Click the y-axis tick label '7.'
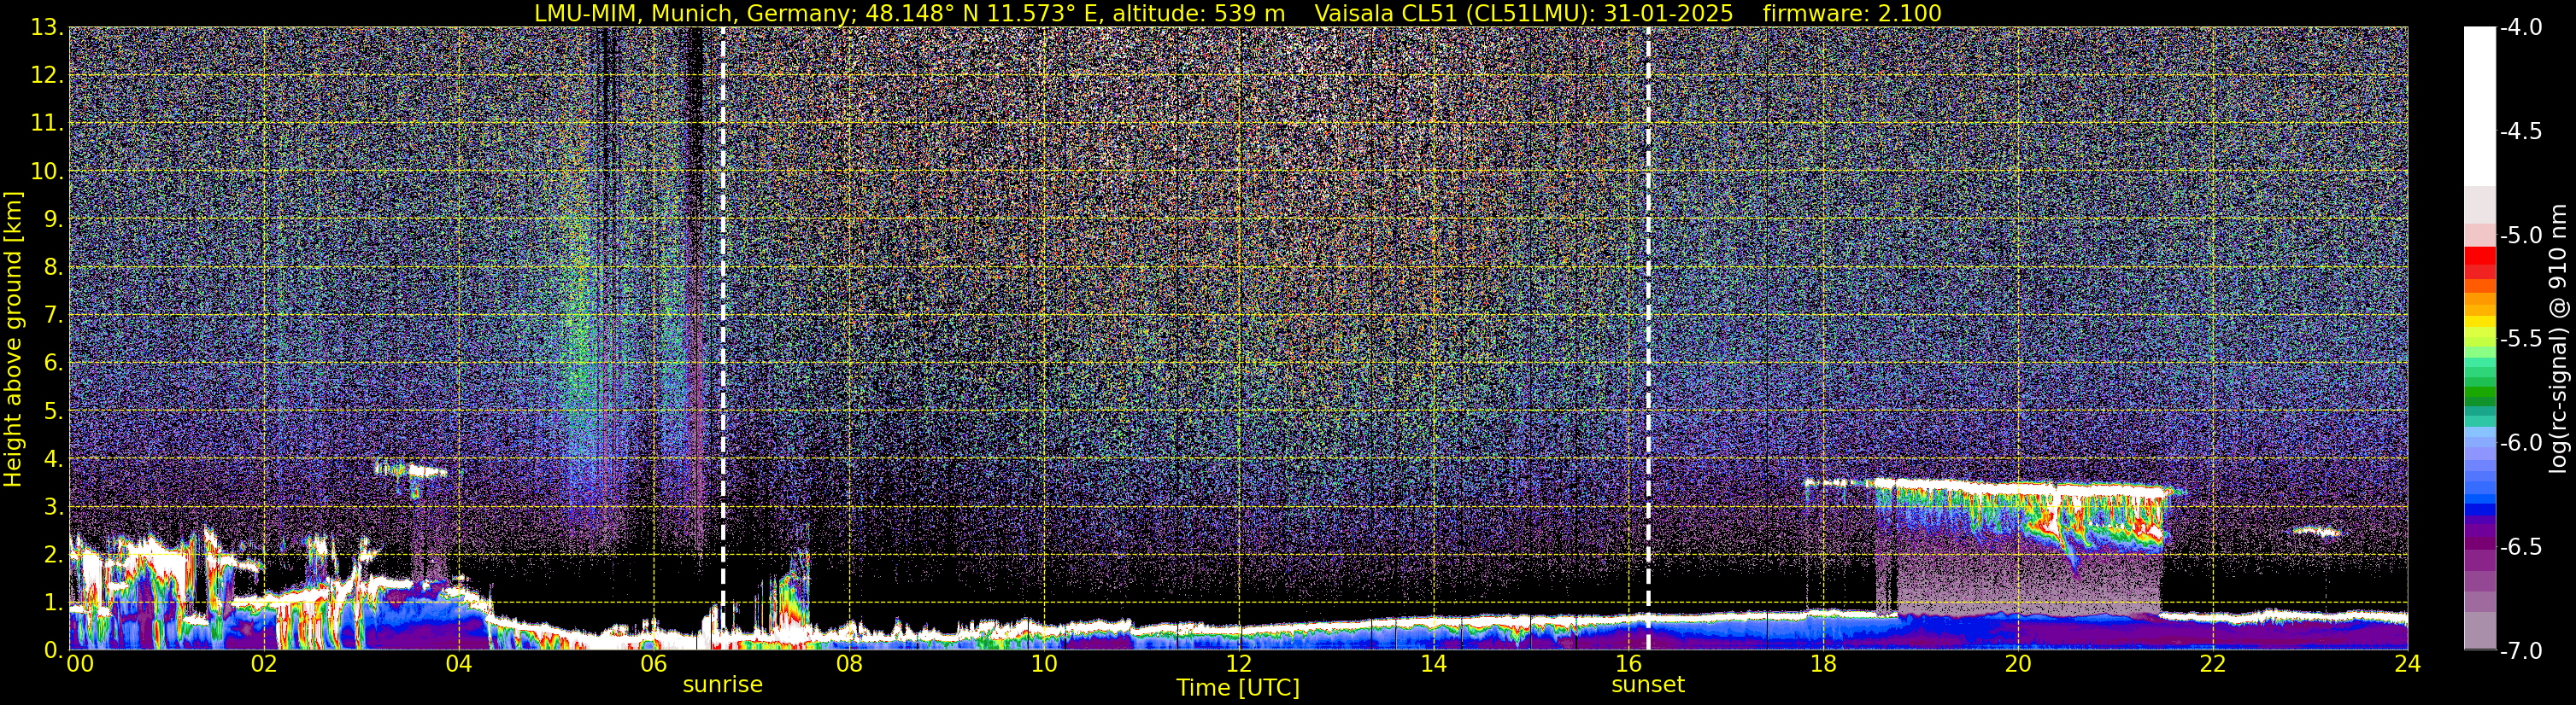The image size is (2576, 705). point(54,315)
